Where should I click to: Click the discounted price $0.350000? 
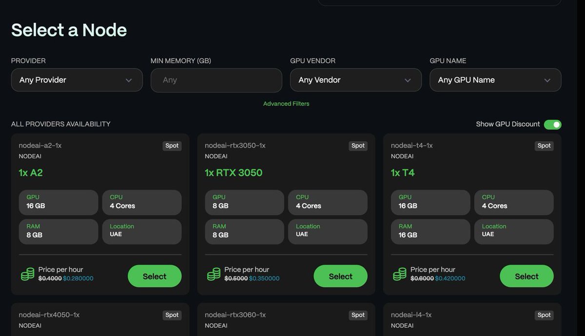[x=264, y=279]
